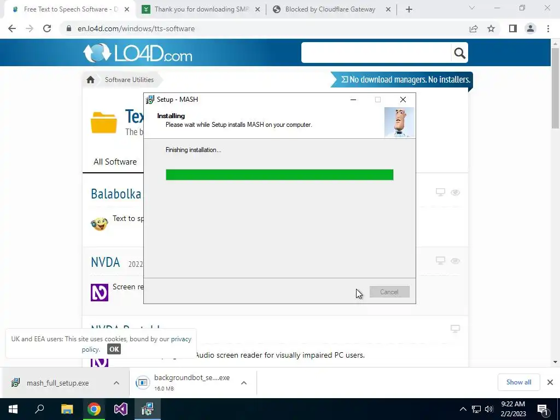Open Visual Studio from taskbar

pos(121,409)
